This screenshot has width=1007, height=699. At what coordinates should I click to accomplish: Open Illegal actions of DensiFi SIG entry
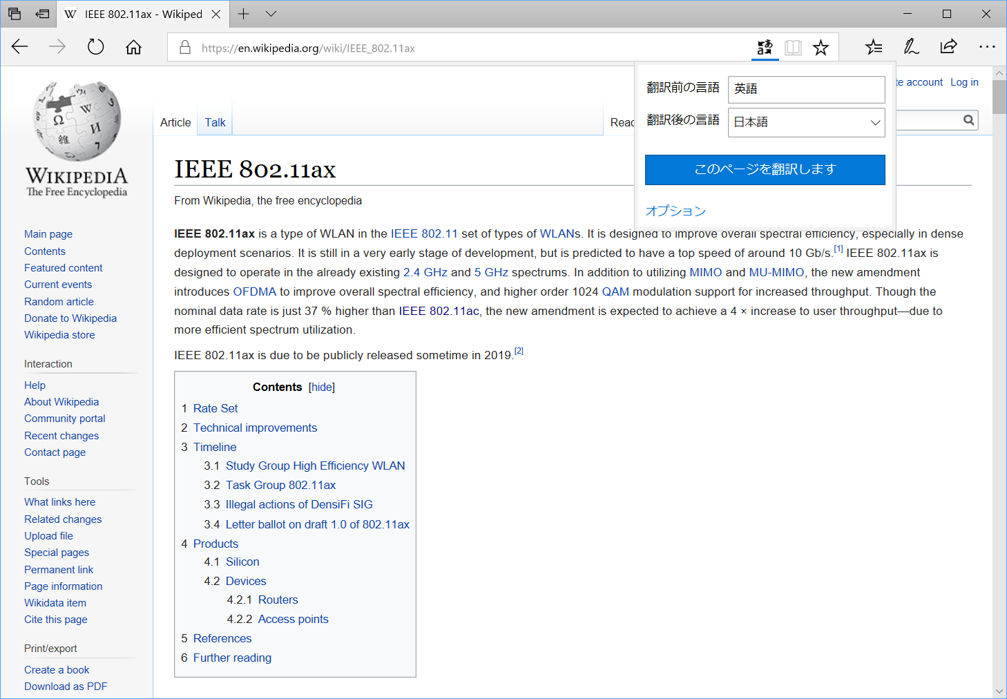pos(299,504)
